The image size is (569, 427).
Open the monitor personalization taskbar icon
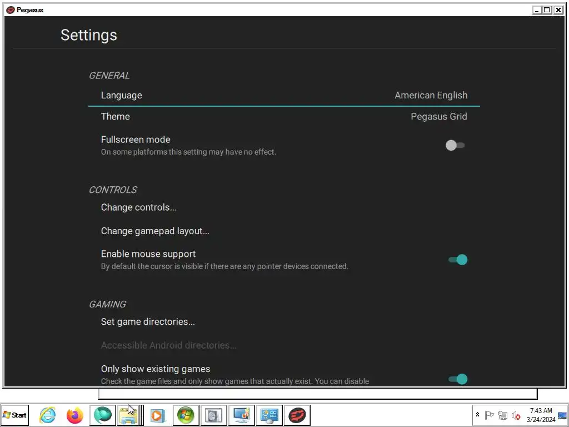click(241, 415)
